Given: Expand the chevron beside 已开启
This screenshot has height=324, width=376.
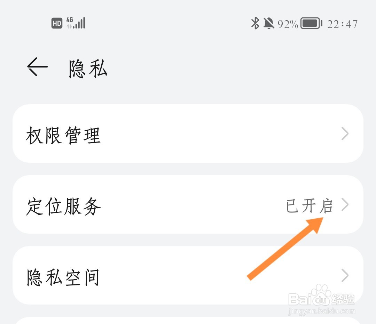Looking at the screenshot, I should tap(345, 204).
